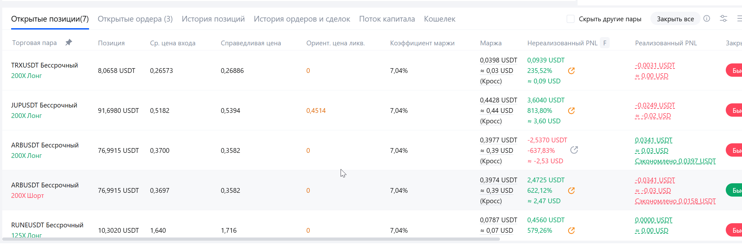The width and height of the screenshot is (742, 247).
Task: Click TRXUSDT realized PNL value -0,0031 USDT
Action: point(655,65)
